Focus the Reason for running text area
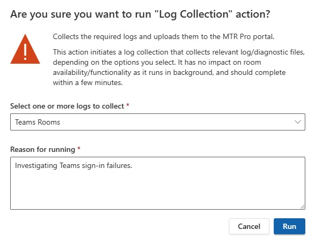This screenshot has width=316, height=245. coord(158,183)
